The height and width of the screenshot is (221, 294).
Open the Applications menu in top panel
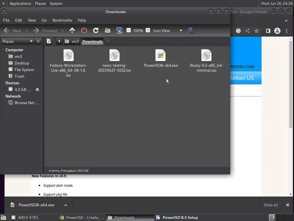[x=20, y=3]
